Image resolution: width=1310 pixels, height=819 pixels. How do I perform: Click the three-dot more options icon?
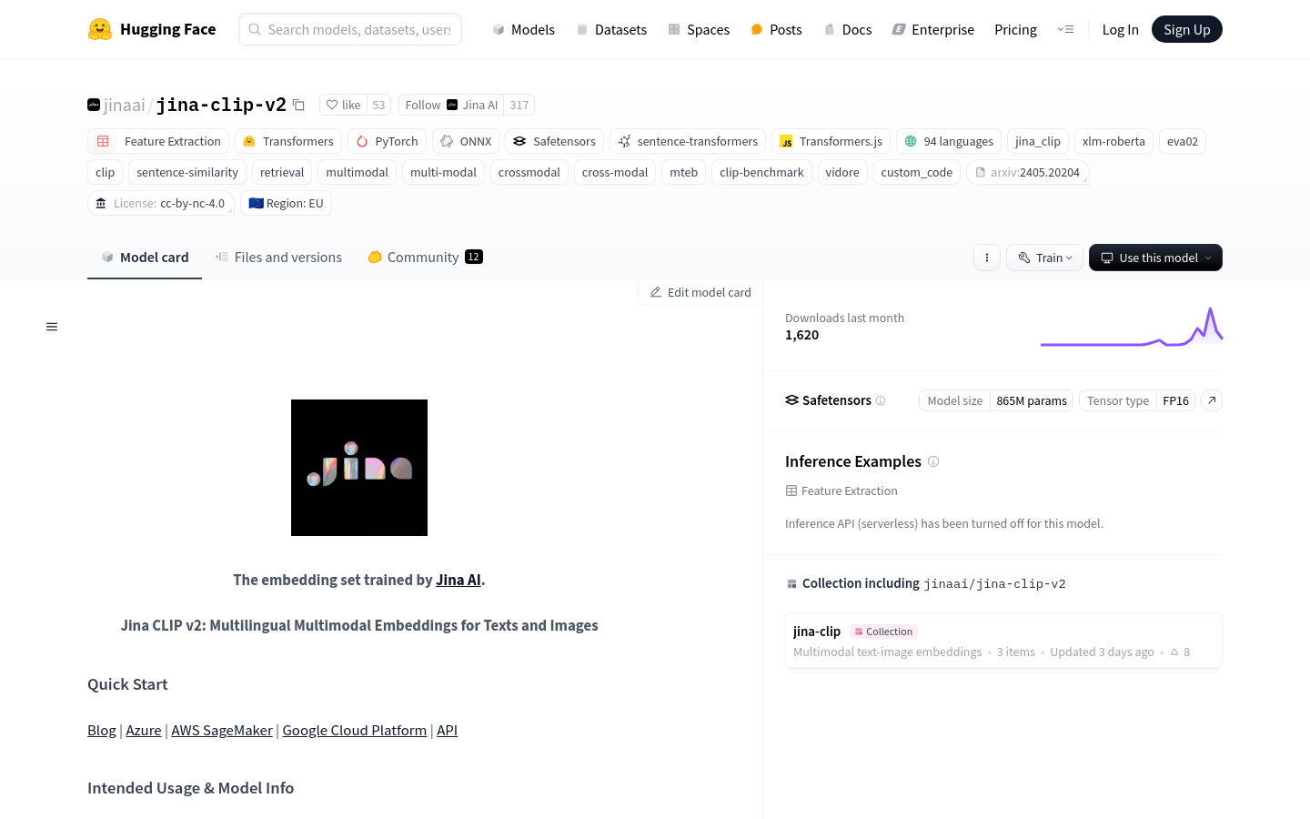987,258
